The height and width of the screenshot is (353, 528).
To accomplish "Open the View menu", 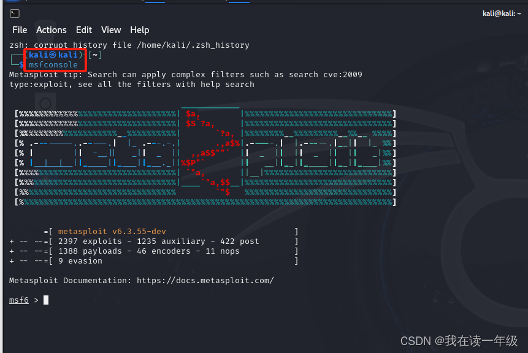I will (111, 30).
